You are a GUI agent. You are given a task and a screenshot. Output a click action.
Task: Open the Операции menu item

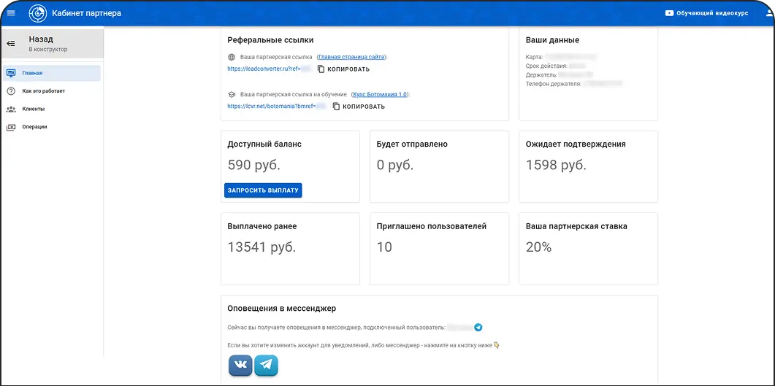(x=52, y=127)
